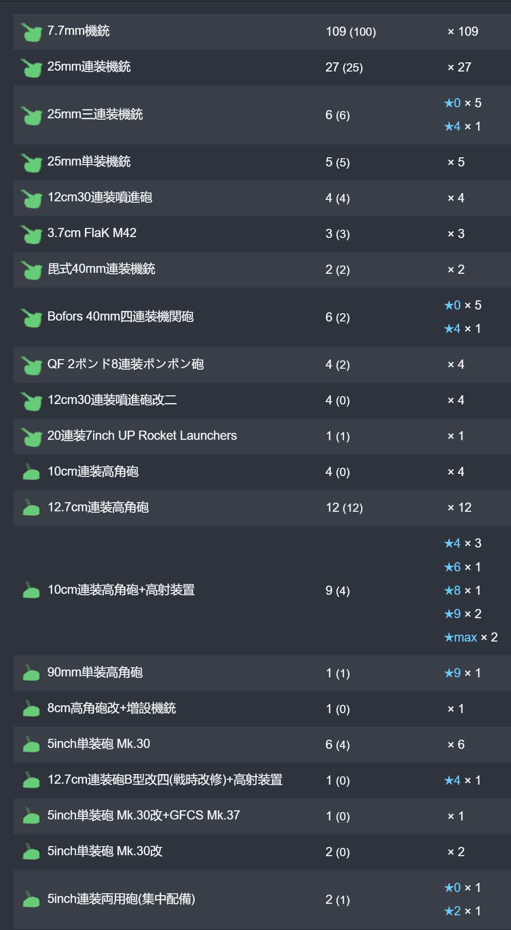Click the ★9 × 1 entry for 90mm単装高角砲
This screenshot has height=930, width=511.
pyautogui.click(x=462, y=673)
